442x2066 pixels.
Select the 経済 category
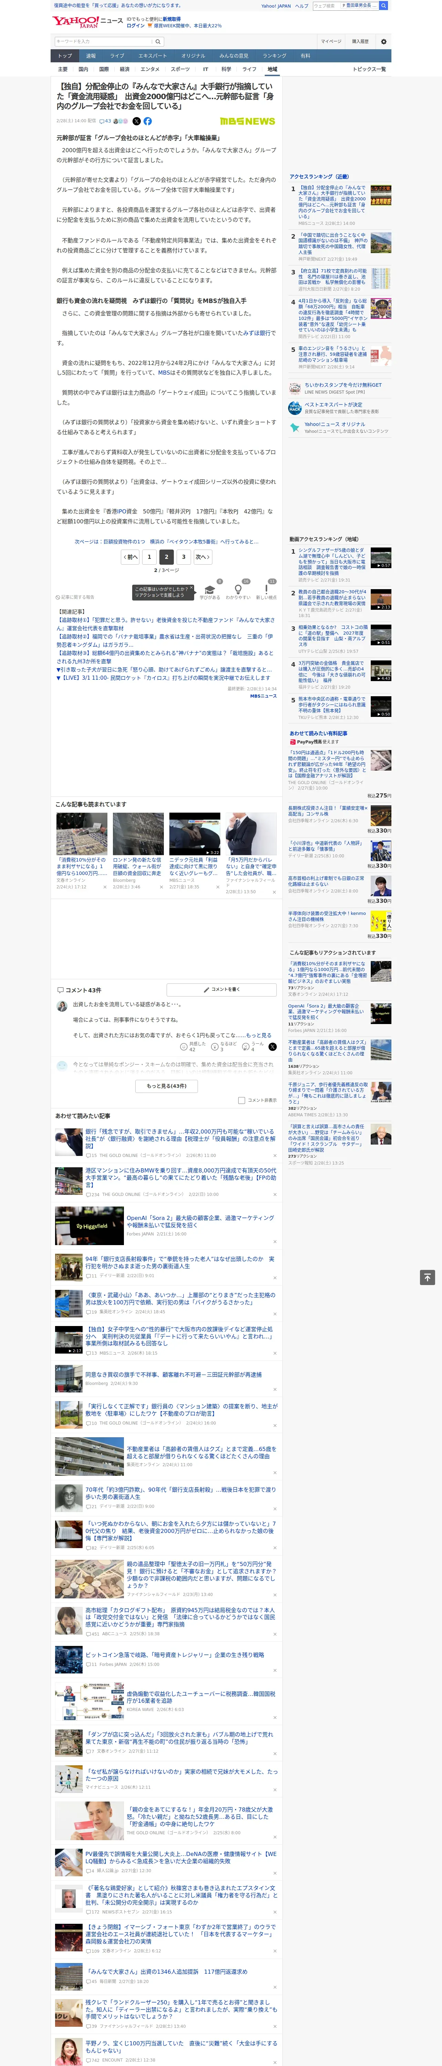[x=124, y=69]
